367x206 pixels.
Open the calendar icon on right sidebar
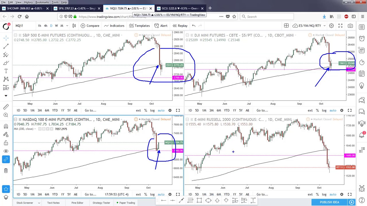pos(362,74)
